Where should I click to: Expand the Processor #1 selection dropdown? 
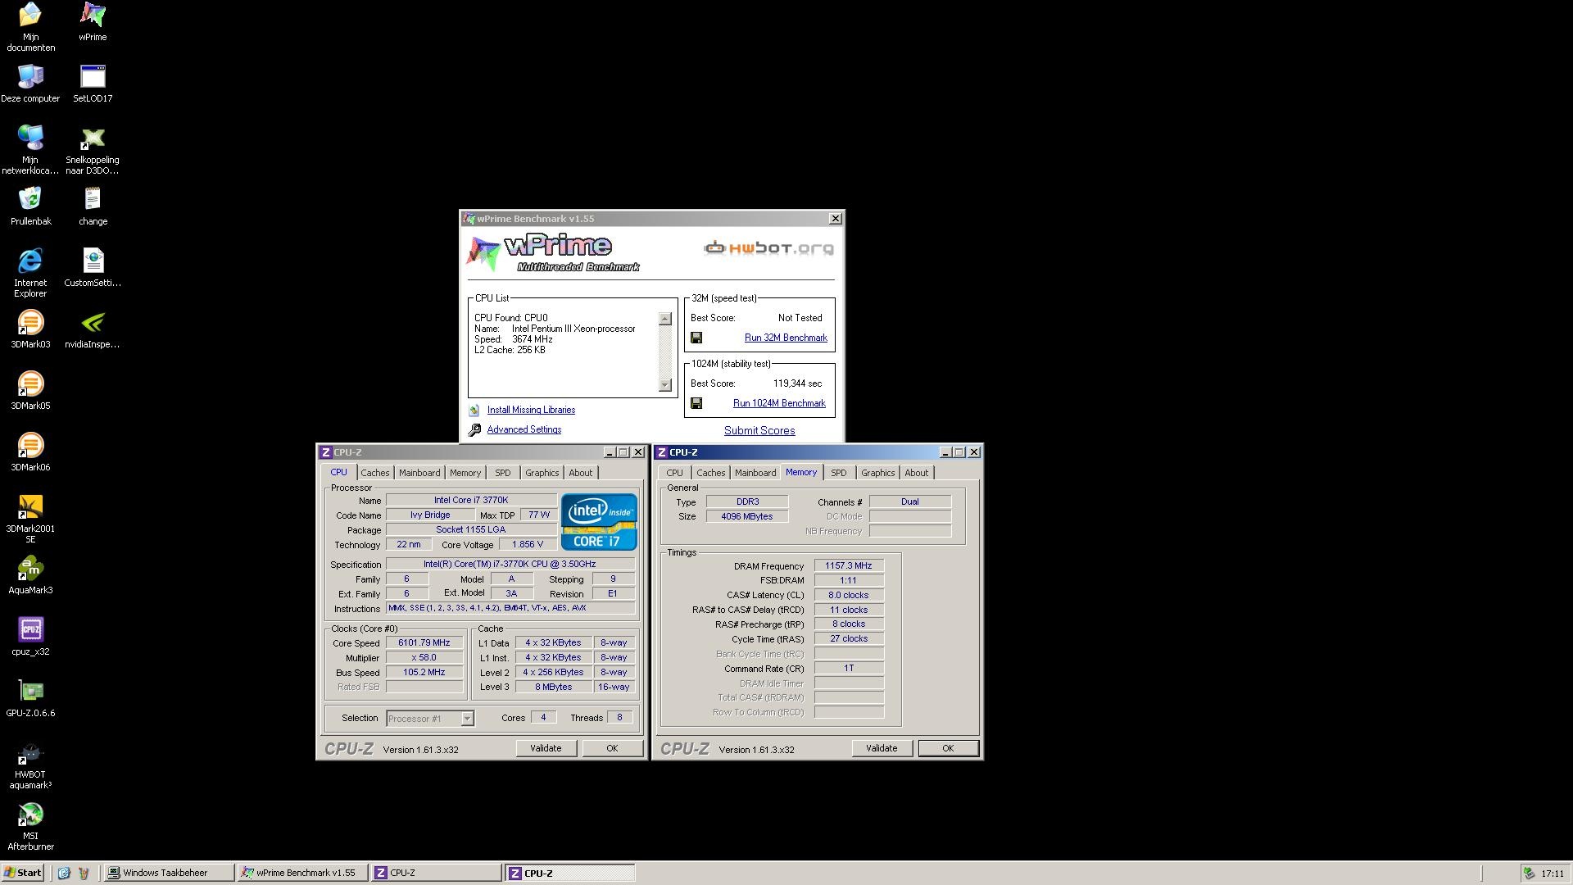(467, 719)
